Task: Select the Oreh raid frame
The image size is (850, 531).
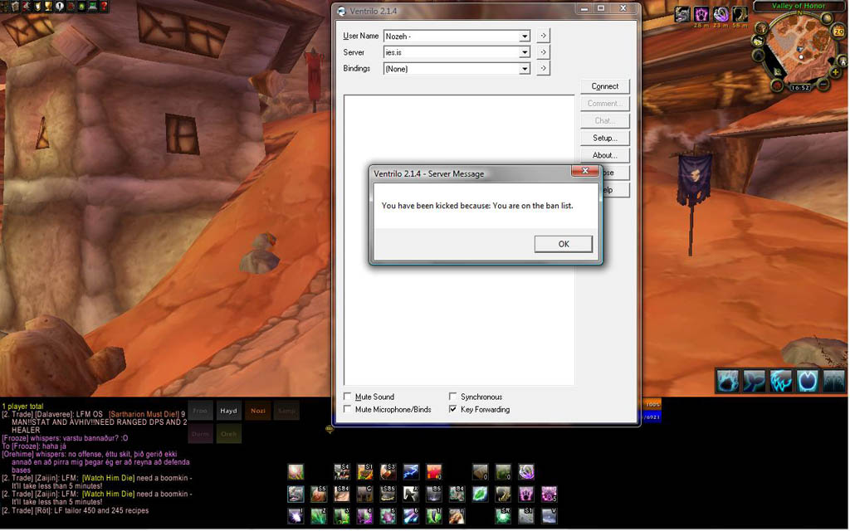Action: coord(228,433)
